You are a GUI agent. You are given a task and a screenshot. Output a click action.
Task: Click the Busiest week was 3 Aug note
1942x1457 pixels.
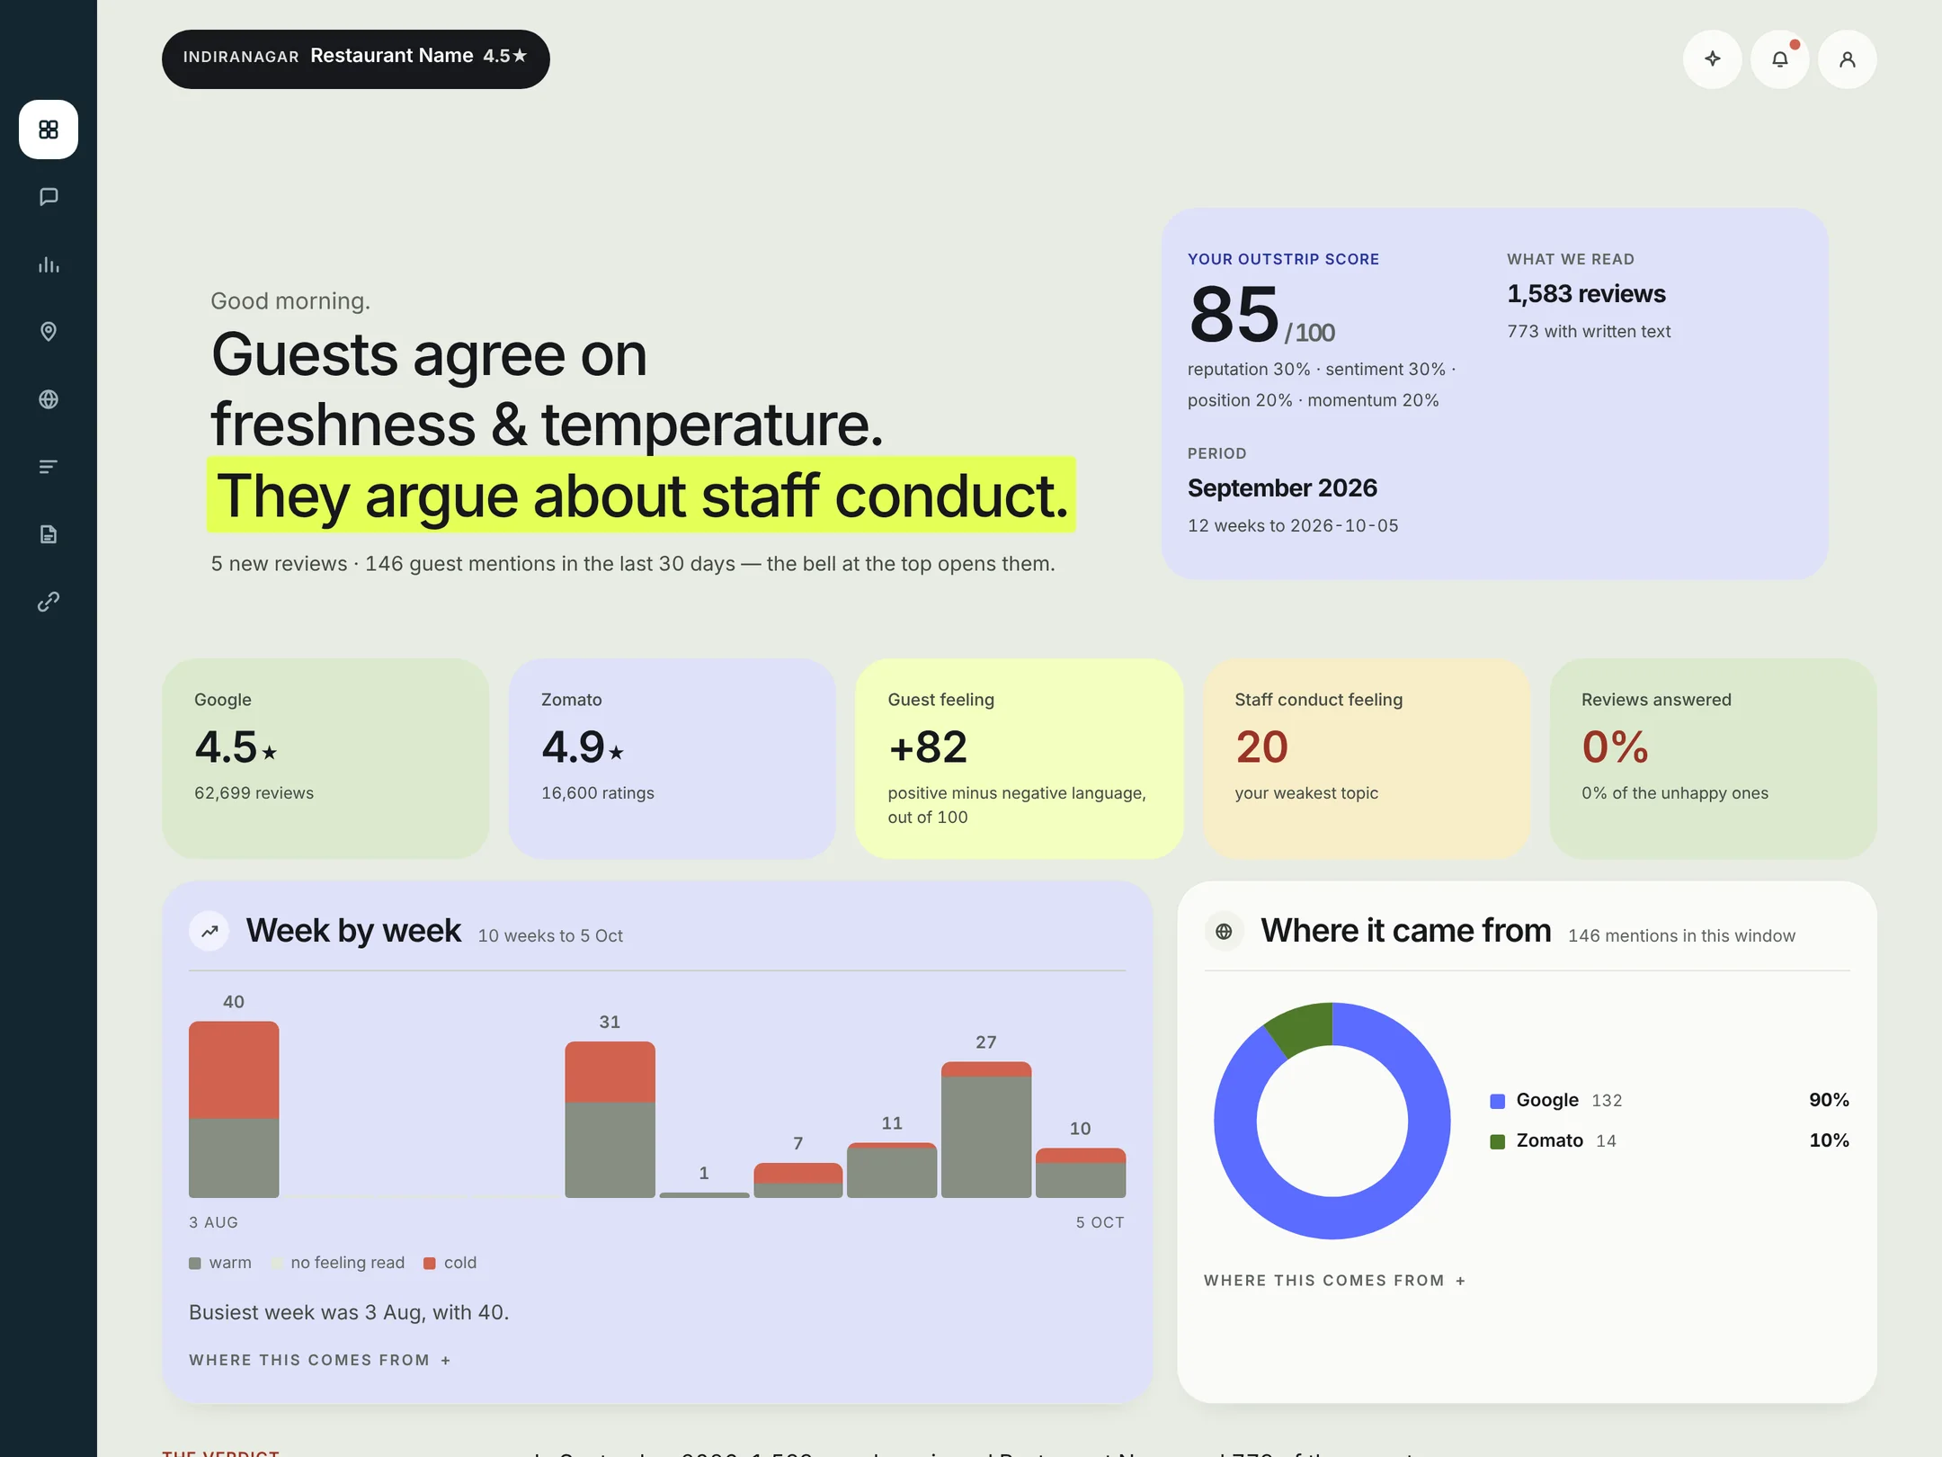349,1312
